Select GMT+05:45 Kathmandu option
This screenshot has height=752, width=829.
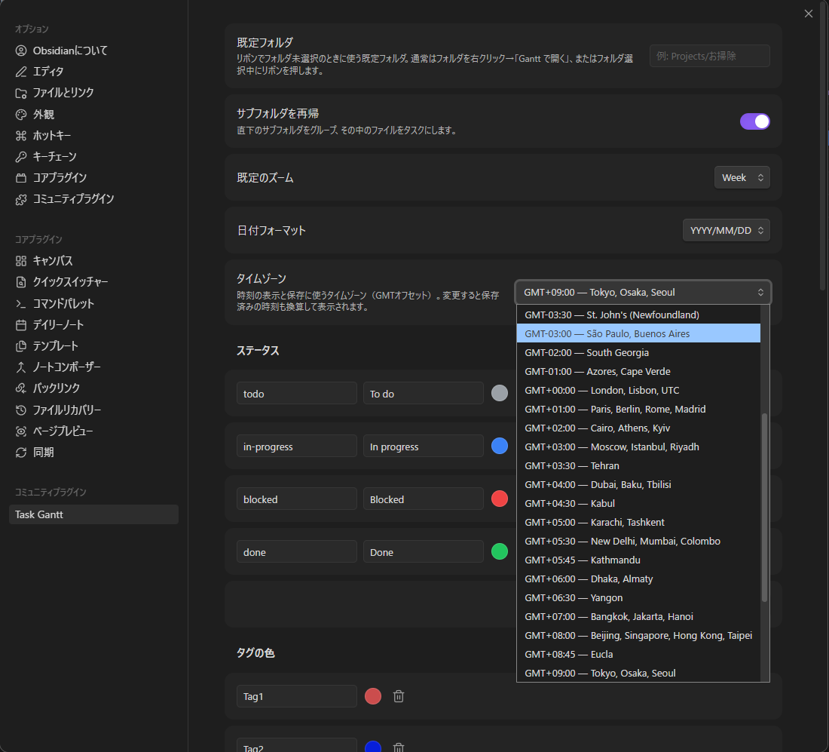[x=638, y=560]
